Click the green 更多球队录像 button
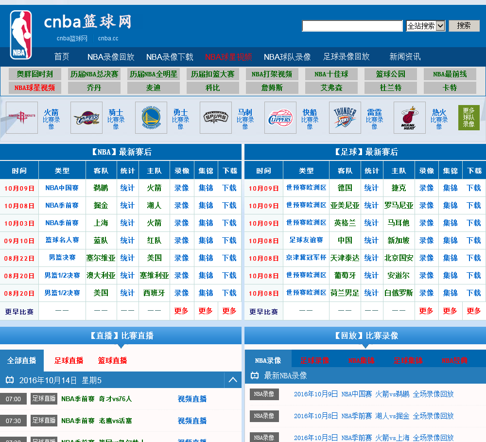This screenshot has height=442, width=486. [x=469, y=118]
